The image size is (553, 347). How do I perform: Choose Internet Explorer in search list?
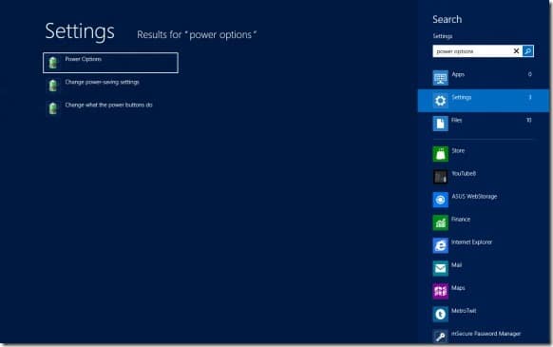click(x=472, y=242)
